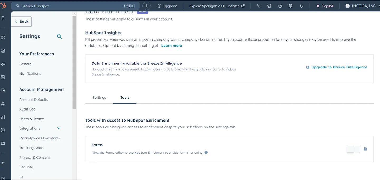Screen dimensions: 380x180
Task: Focus the Search HubSpot field
Action: 75,6
